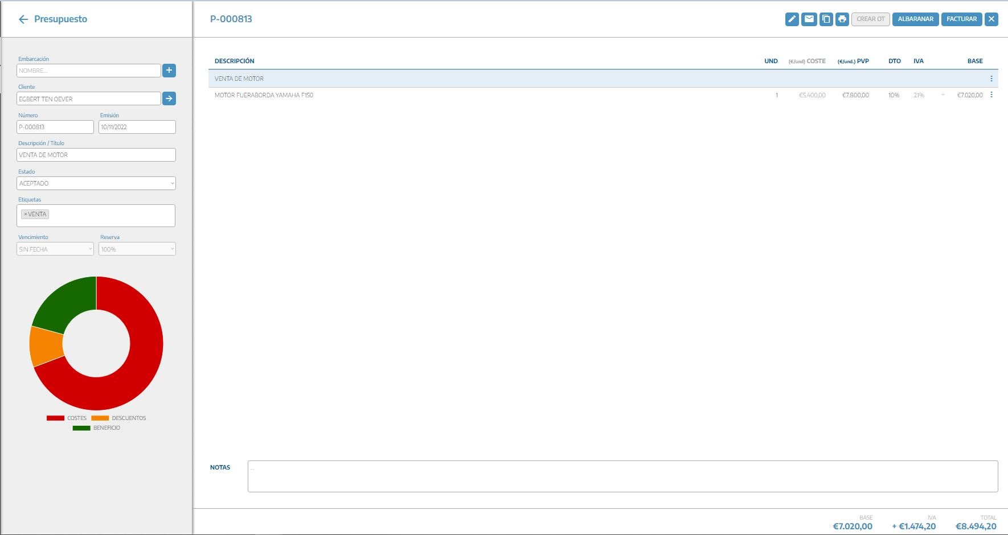Expand the IVA dropdown in the motor line

coord(943,95)
